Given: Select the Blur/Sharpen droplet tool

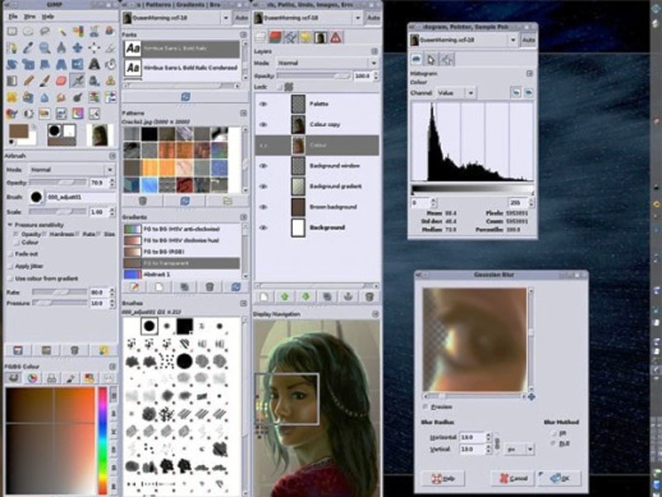Looking at the screenshot, I should click(45, 97).
